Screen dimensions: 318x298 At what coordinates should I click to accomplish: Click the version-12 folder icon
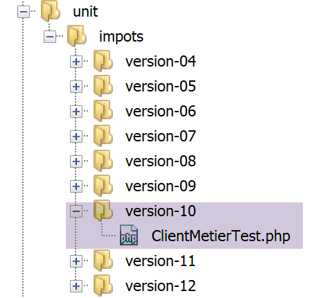pos(103,286)
